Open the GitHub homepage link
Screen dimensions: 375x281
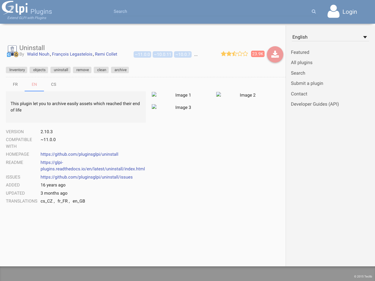pyautogui.click(x=79, y=154)
